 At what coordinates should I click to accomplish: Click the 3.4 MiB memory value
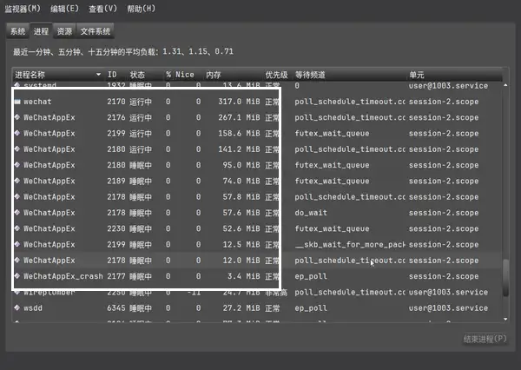coord(243,276)
